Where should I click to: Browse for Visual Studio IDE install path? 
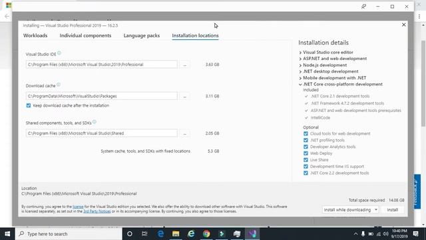click(x=185, y=65)
